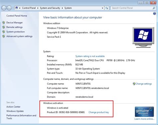
Task: Open Performance Information and Tools link
Action: (21, 117)
